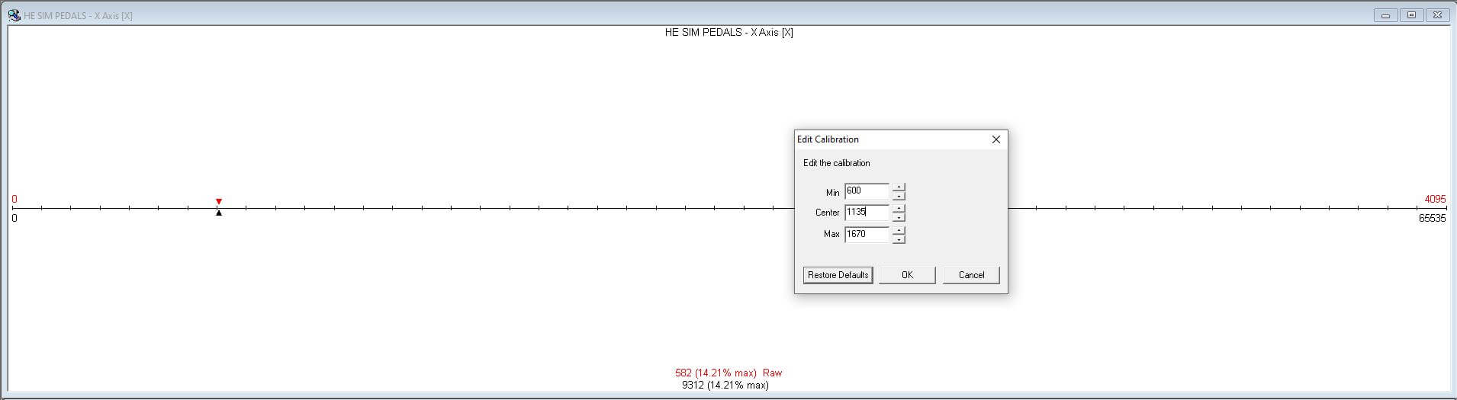This screenshot has width=1457, height=400.
Task: Decrease the Center value with down arrow
Action: point(899,217)
